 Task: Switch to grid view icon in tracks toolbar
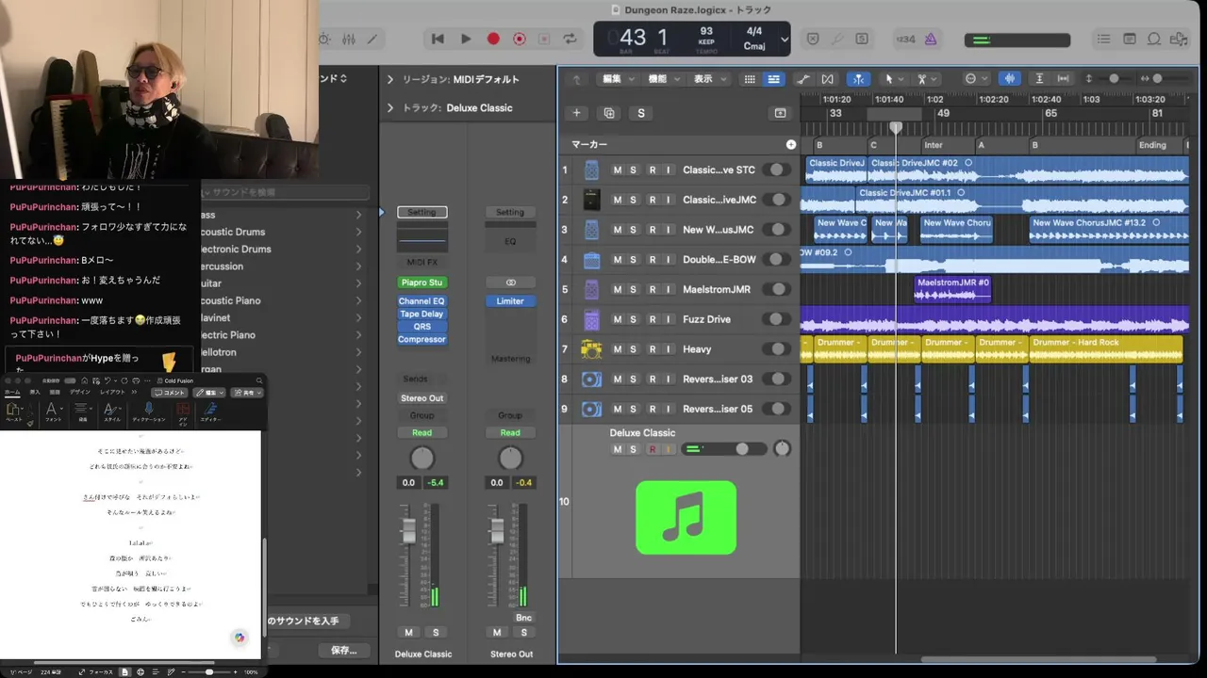[x=750, y=79]
